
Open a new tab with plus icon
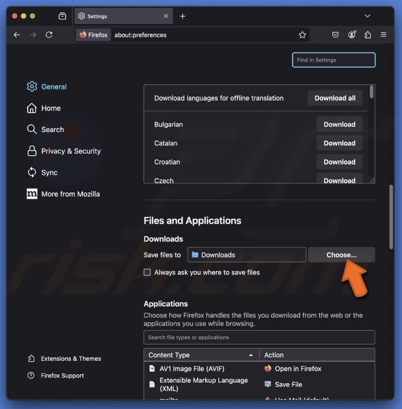pyautogui.click(x=183, y=16)
